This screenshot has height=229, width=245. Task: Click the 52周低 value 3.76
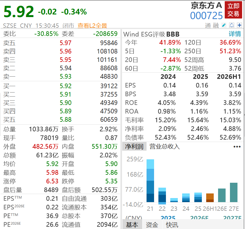point(235,69)
